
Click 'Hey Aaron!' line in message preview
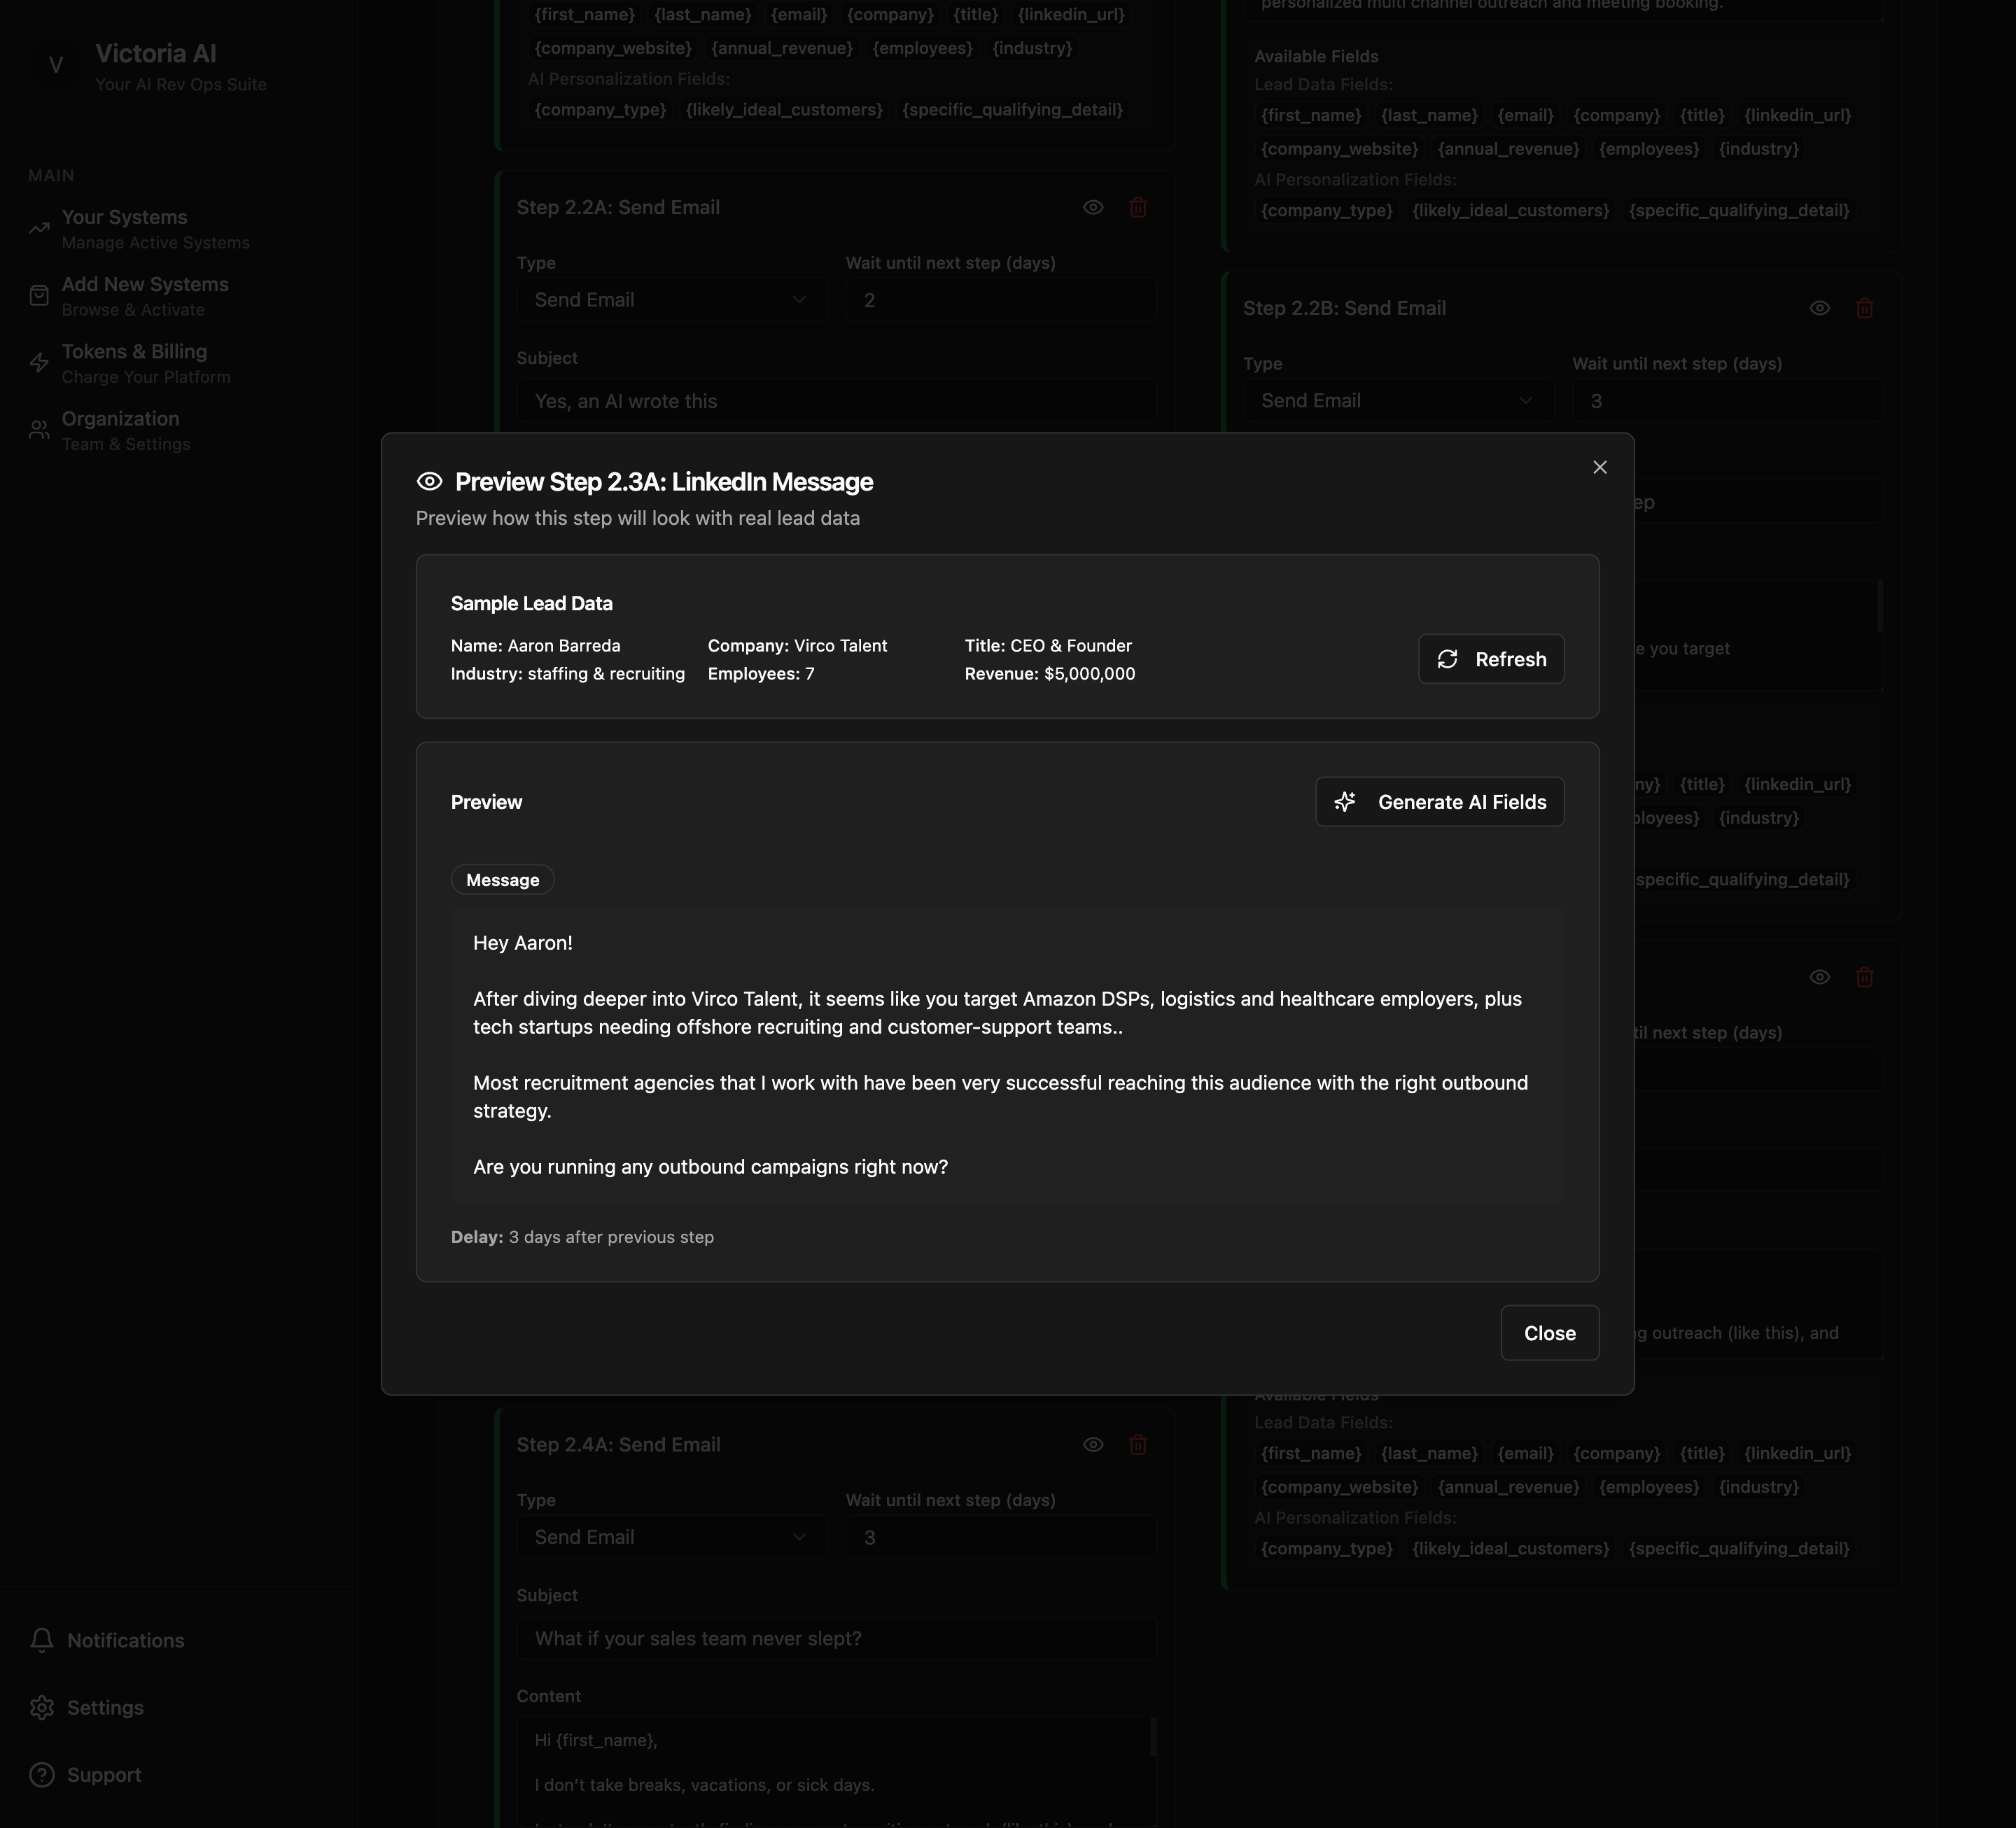point(523,943)
